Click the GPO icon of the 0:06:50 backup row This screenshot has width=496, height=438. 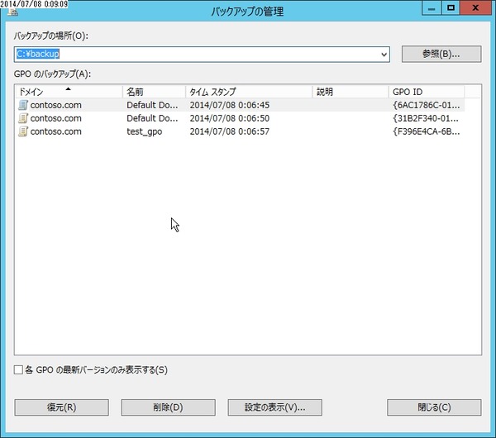(x=23, y=118)
